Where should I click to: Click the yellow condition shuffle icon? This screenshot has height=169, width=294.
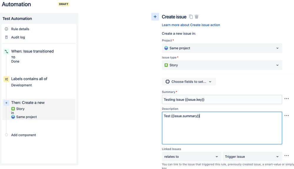(x=6, y=79)
